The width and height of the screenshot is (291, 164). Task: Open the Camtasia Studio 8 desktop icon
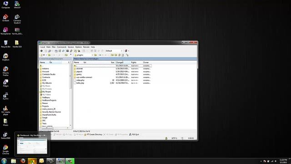pos(17,19)
